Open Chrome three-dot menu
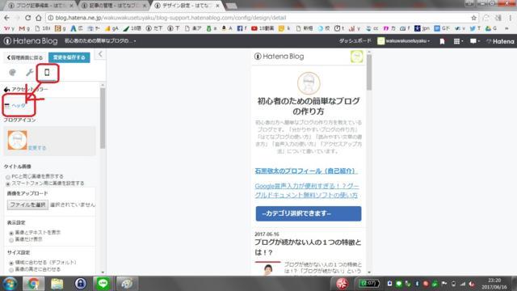Image resolution: width=517 pixels, height=291 pixels. tap(511, 18)
